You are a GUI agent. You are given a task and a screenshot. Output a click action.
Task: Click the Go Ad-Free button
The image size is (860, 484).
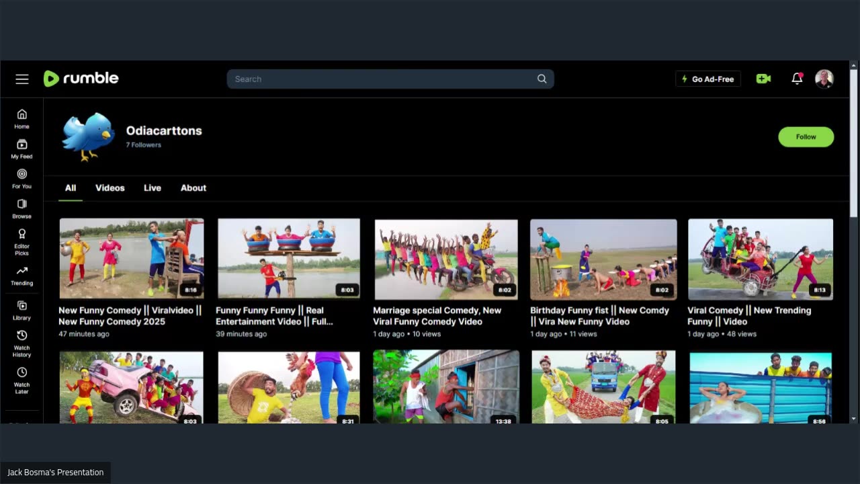pyautogui.click(x=708, y=79)
